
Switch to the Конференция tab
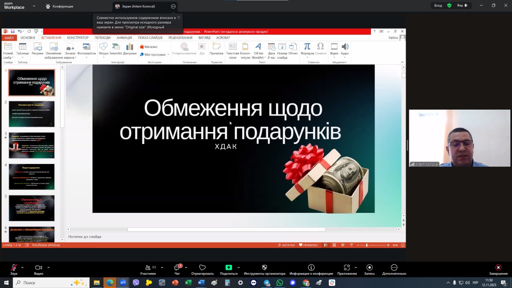[59, 6]
